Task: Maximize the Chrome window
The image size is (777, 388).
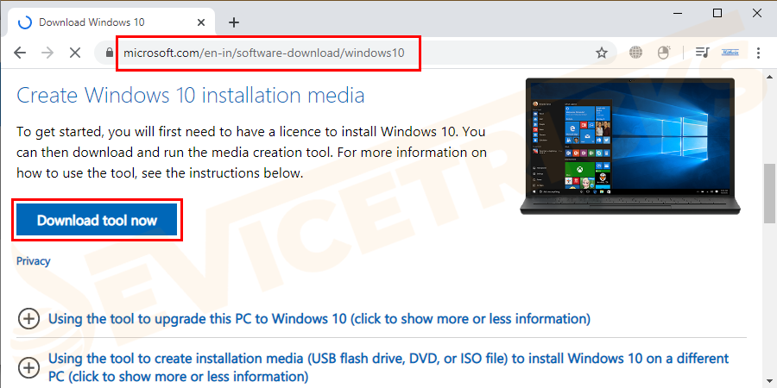Action: coord(717,13)
